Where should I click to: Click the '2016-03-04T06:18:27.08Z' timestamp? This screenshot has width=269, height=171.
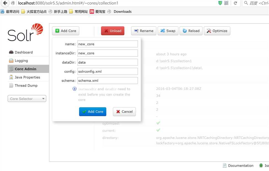tap(179, 89)
